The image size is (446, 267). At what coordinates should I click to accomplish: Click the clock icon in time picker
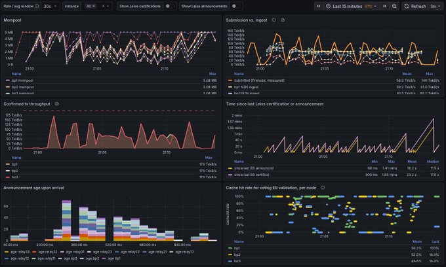pyautogui.click(x=328, y=6)
